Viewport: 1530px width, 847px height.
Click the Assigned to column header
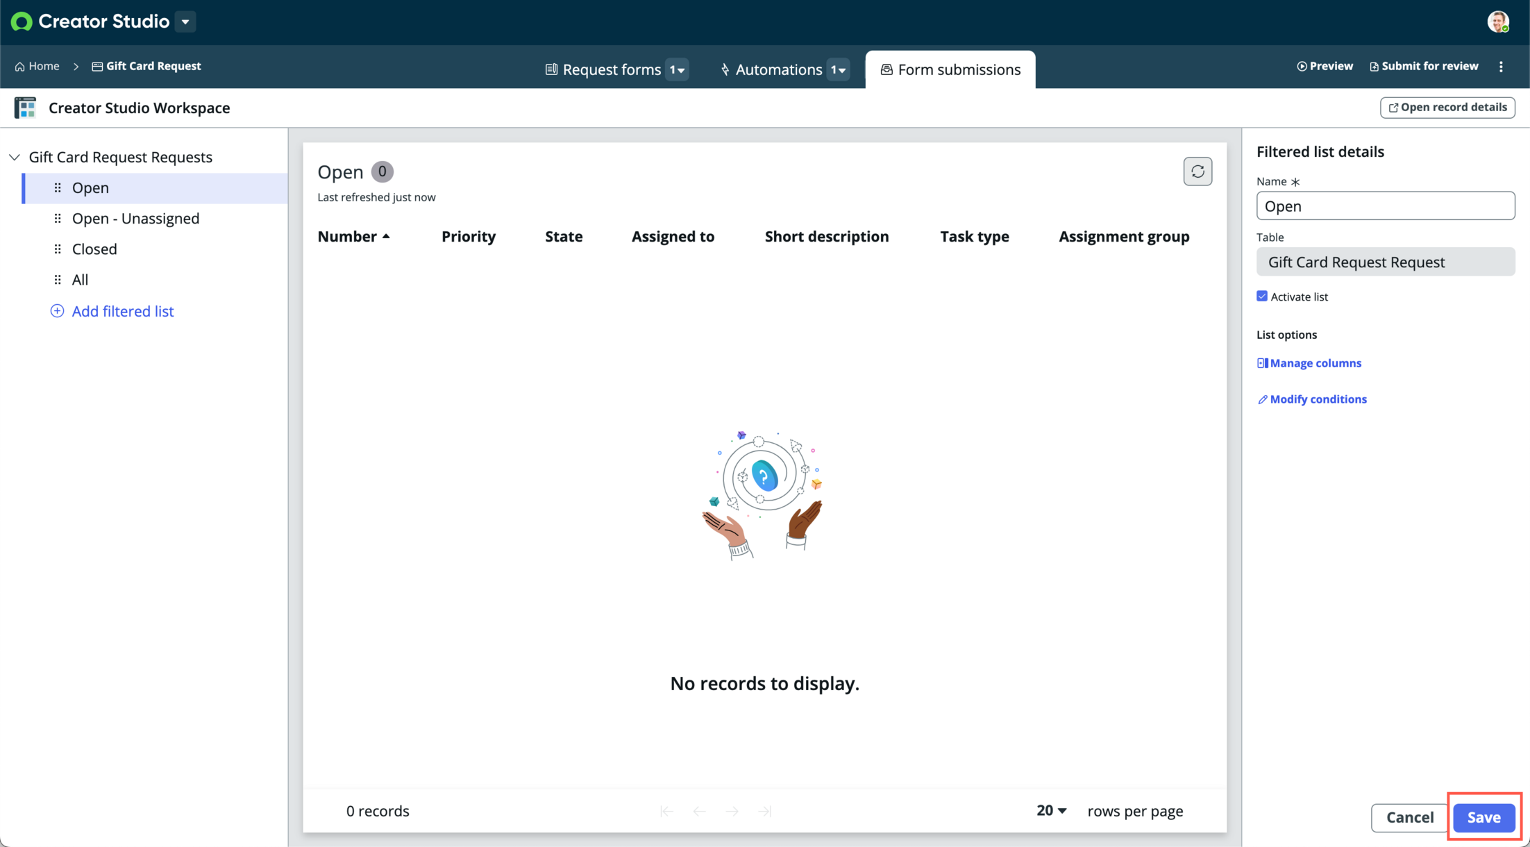pyautogui.click(x=673, y=236)
